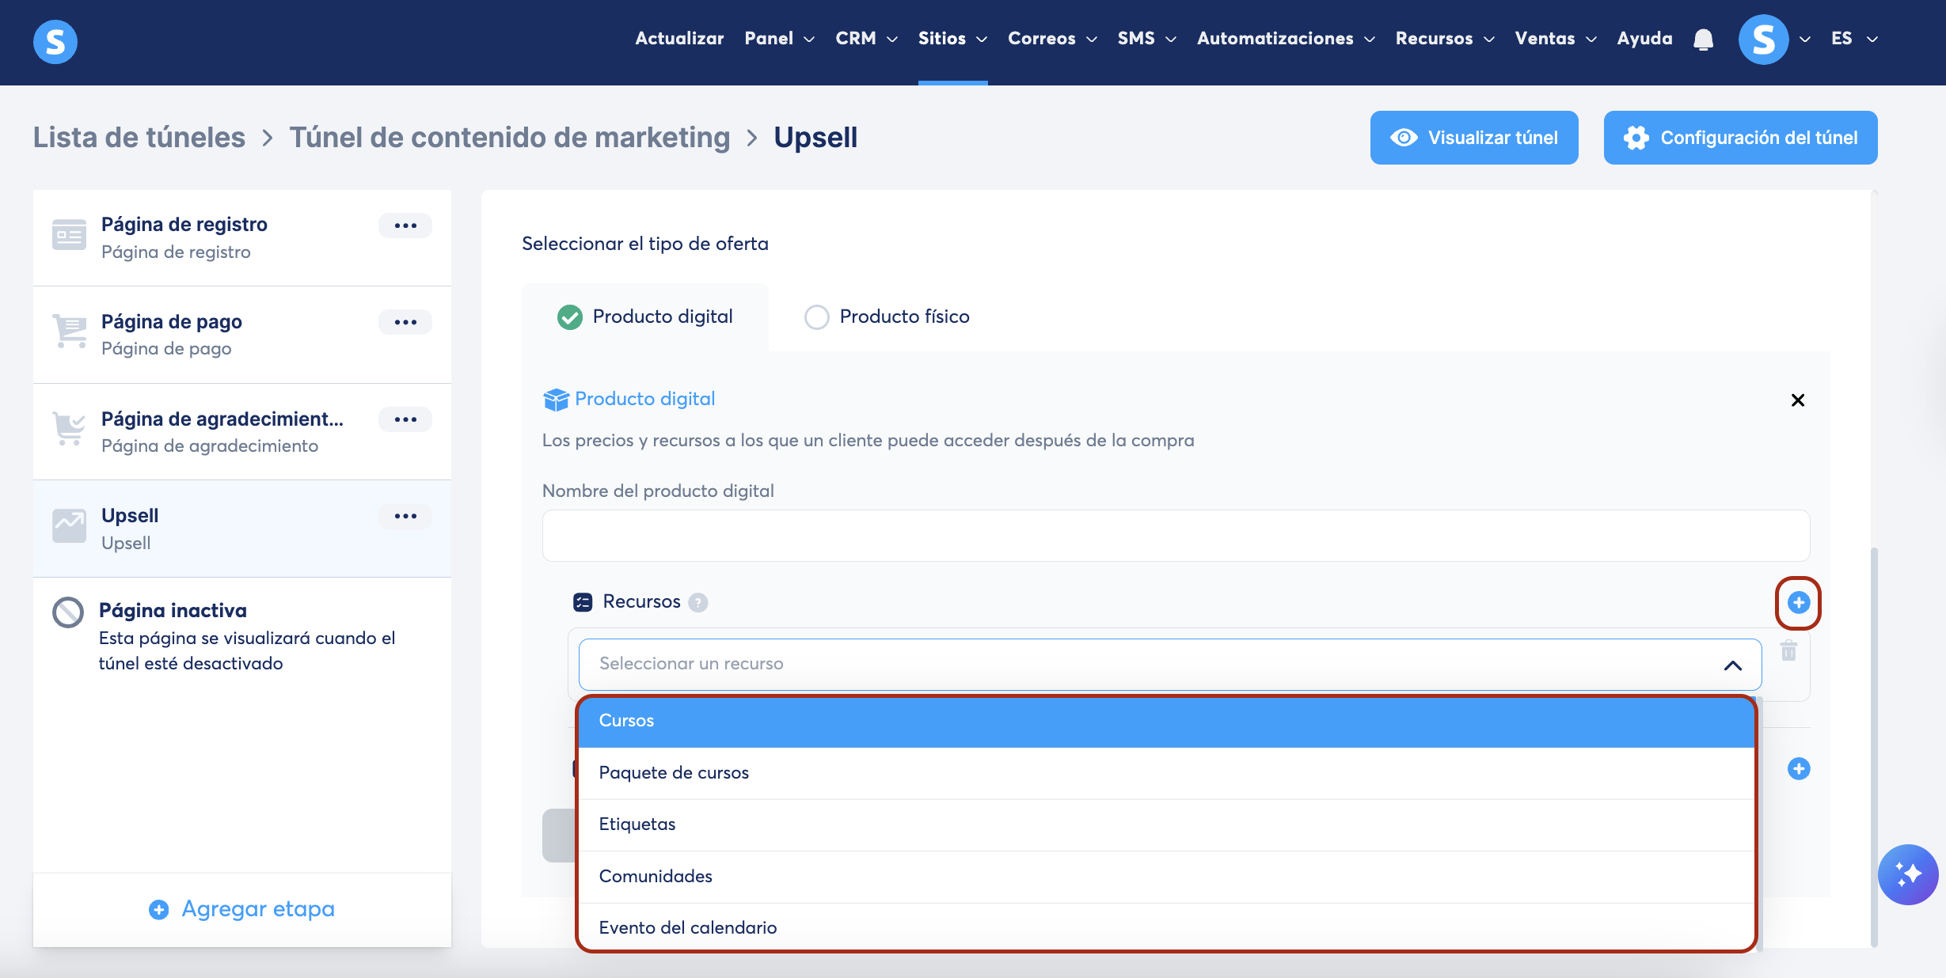
Task: Click the plus icon next to Recursos
Action: pyautogui.click(x=1798, y=603)
